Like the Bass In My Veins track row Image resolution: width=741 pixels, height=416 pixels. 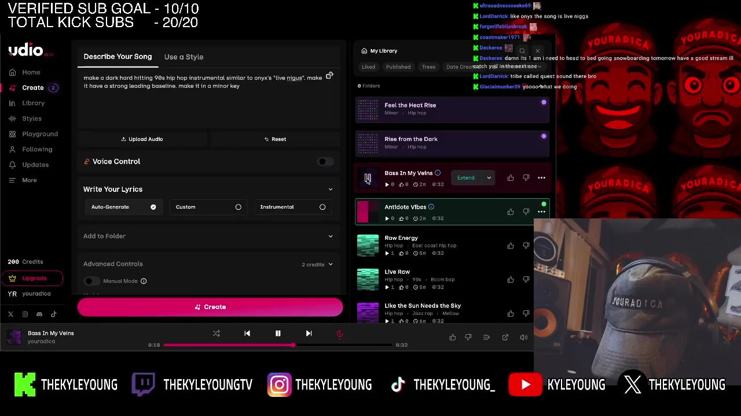tap(511, 178)
